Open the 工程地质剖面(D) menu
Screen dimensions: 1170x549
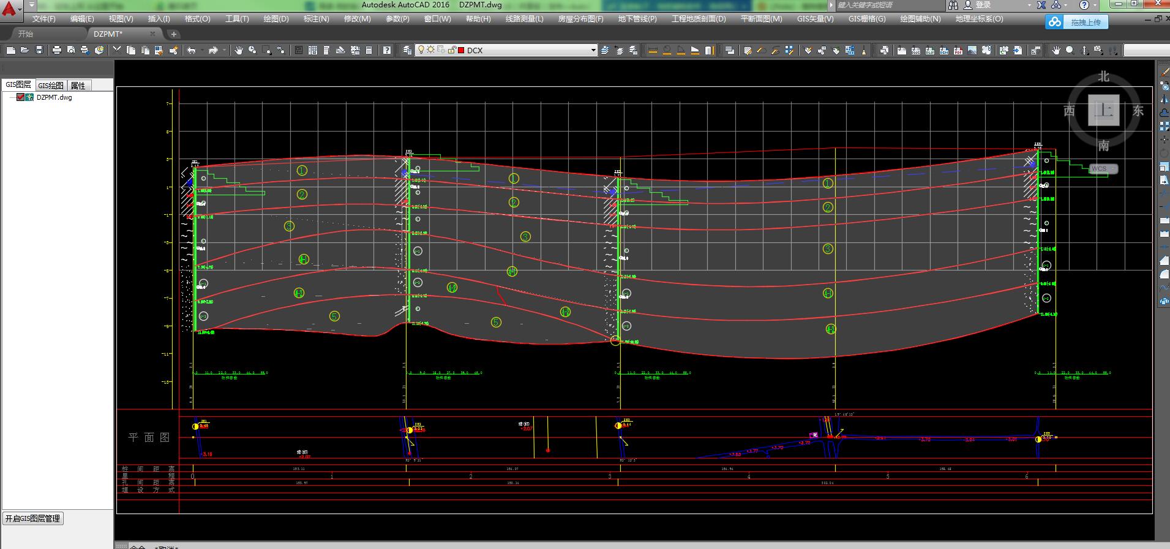pyautogui.click(x=699, y=19)
